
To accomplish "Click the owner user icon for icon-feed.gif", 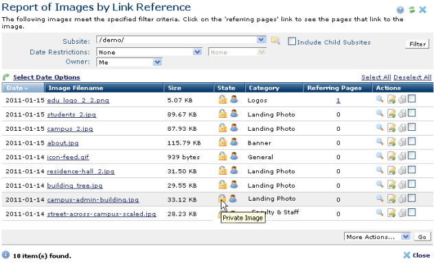I will pyautogui.click(x=233, y=157).
